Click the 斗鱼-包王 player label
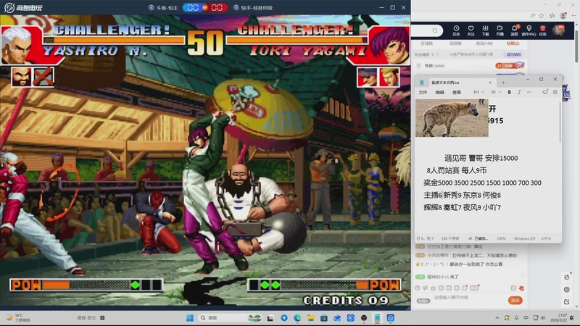The height and width of the screenshot is (326, 580). [x=163, y=7]
